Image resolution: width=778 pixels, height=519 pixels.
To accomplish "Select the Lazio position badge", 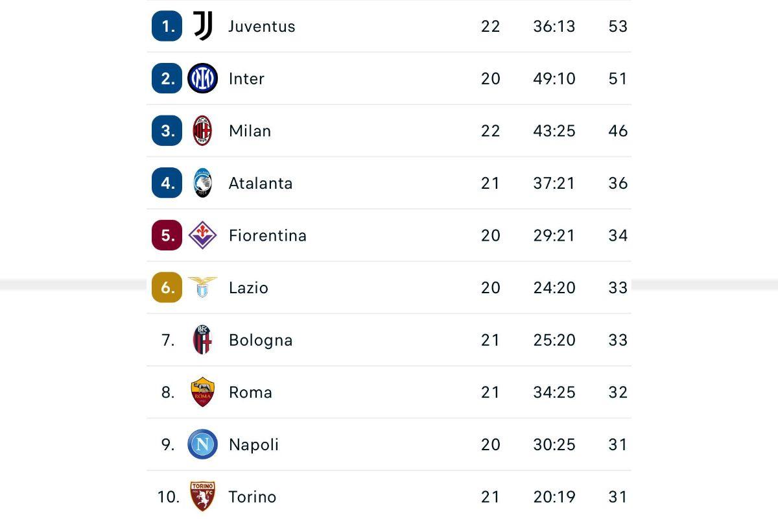I will (166, 287).
